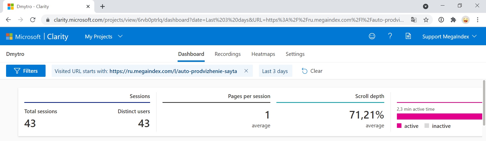Screen dimensions: 486x141
Task: Click the translate page icon
Action: pos(414,20)
